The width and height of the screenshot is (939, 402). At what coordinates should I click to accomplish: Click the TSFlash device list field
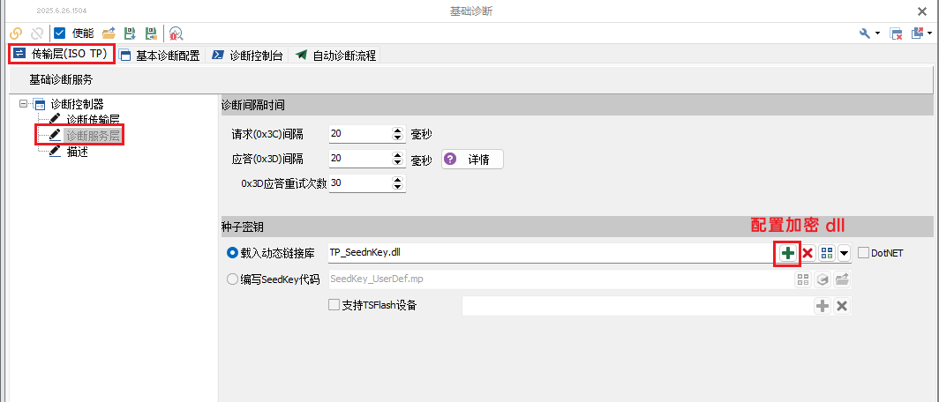coord(637,306)
